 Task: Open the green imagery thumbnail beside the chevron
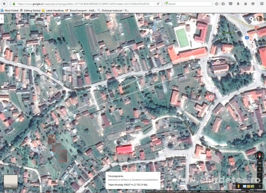(x=252, y=187)
